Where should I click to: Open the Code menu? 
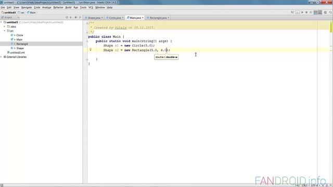[37, 7]
